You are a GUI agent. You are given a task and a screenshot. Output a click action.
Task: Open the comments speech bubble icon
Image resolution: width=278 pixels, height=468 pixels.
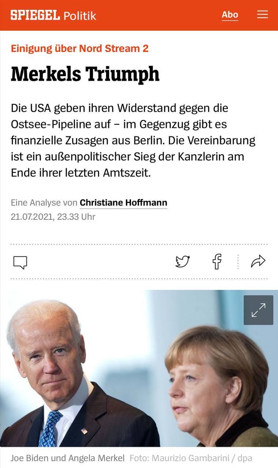20,262
